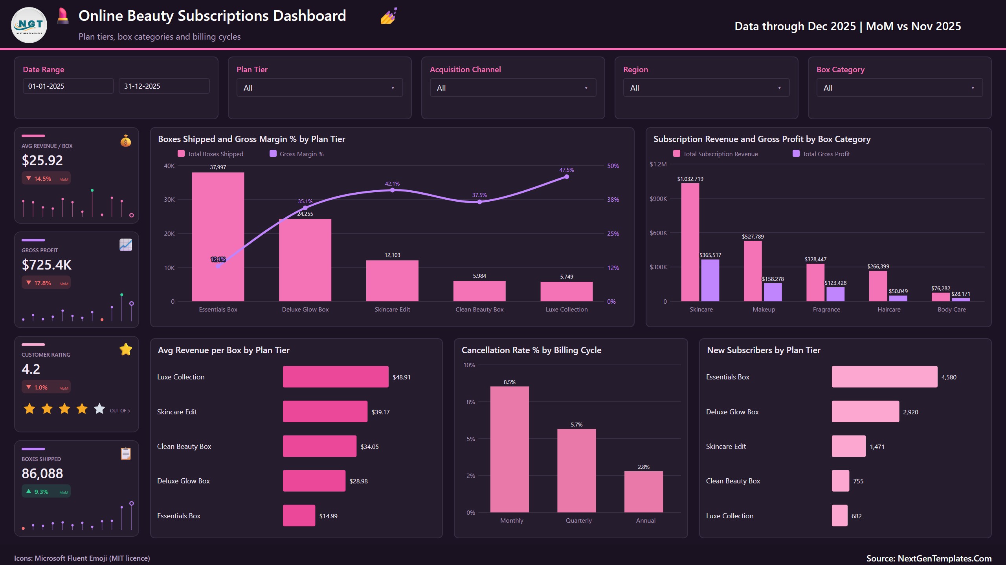Click the 4.2 customer rating value
Screen dimensions: 1006x565
pos(31,369)
